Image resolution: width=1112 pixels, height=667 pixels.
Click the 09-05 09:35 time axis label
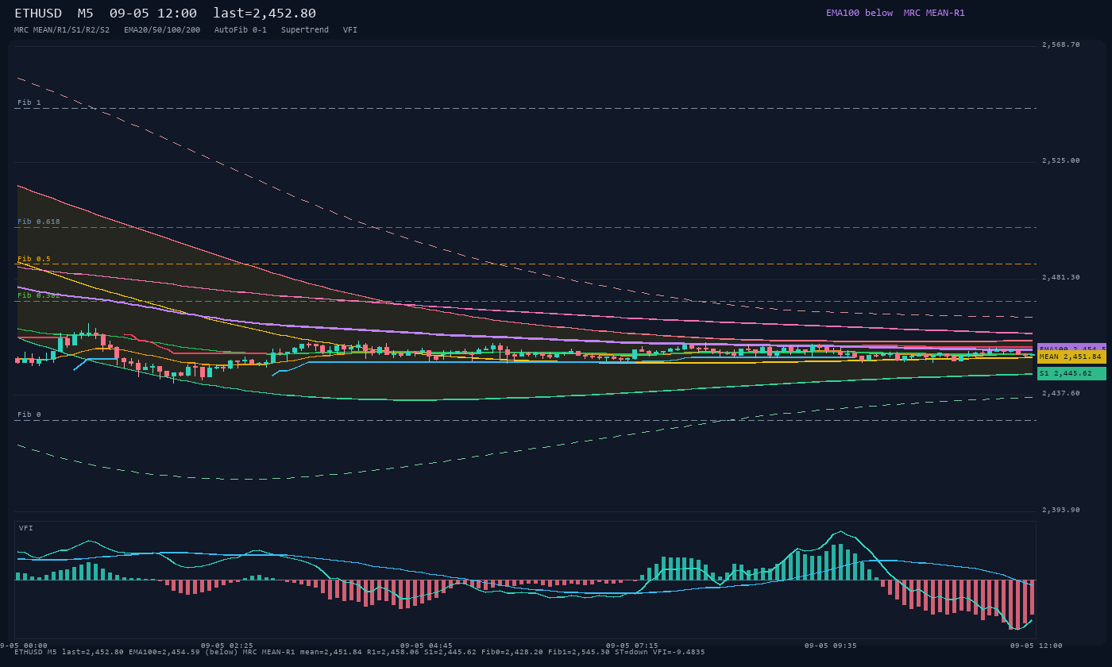pos(831,646)
